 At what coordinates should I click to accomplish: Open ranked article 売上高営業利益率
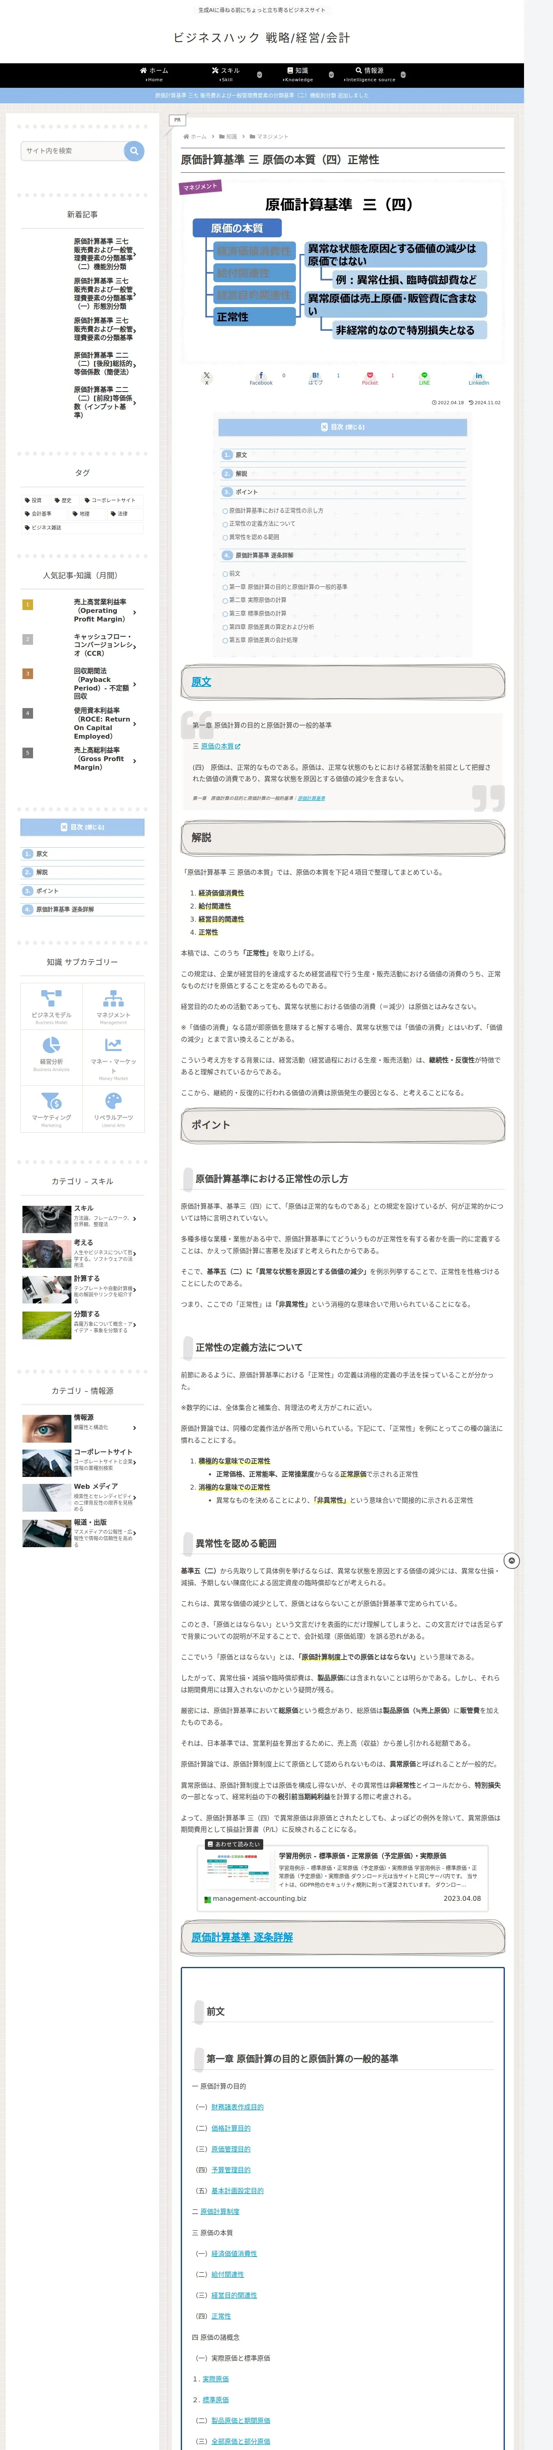coord(83,610)
